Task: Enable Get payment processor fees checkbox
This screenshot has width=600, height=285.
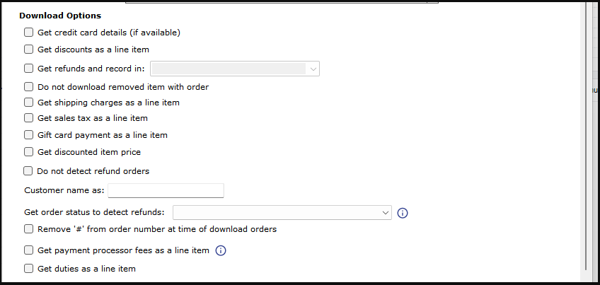Action: pyautogui.click(x=29, y=250)
